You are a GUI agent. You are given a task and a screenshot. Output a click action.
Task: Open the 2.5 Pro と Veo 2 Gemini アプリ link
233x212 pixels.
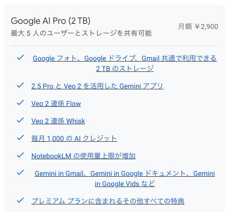(x=98, y=86)
